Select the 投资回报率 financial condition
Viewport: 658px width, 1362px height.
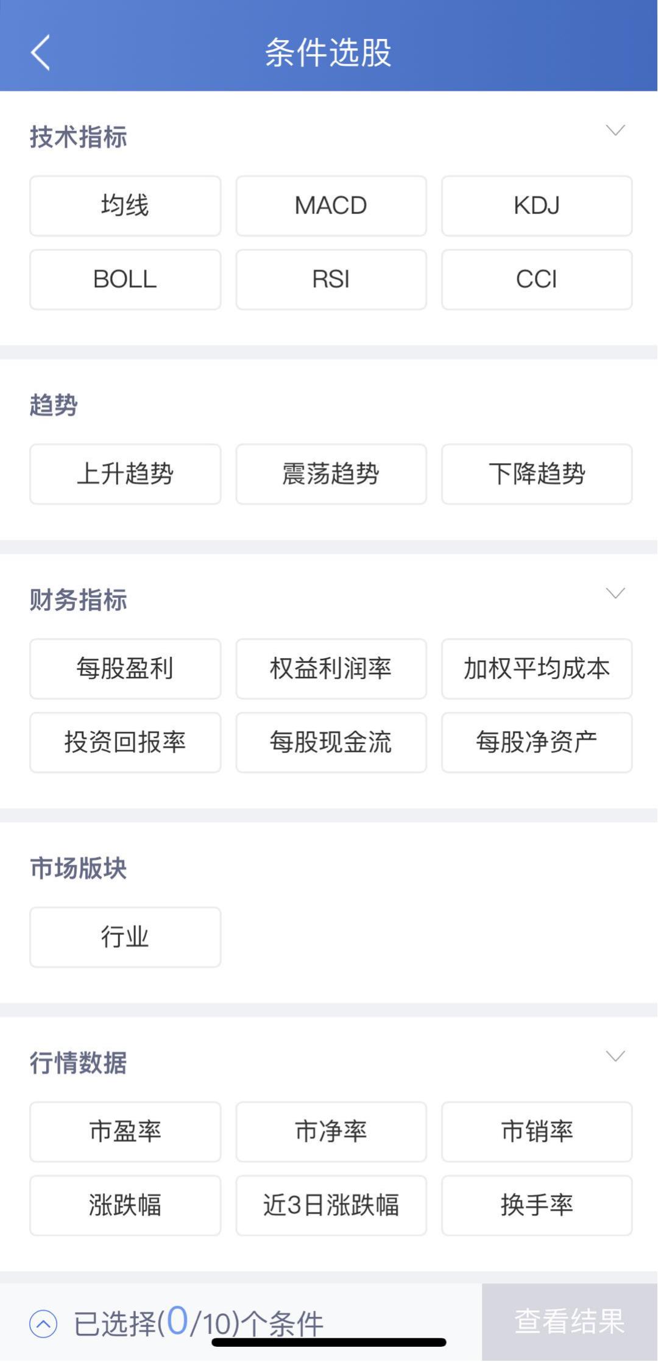(125, 743)
